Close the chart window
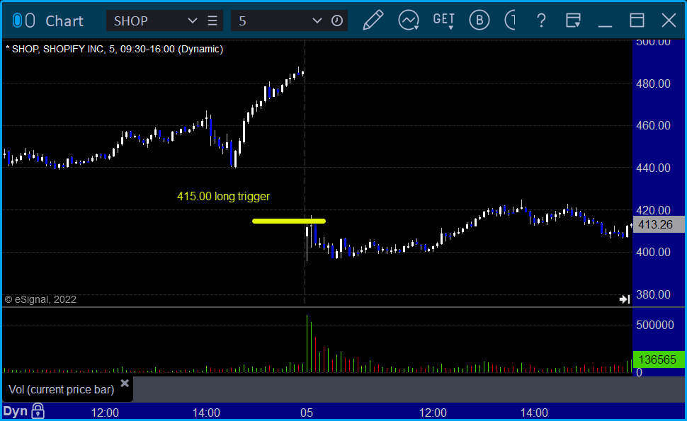Image resolution: width=687 pixels, height=421 pixels. [669, 20]
